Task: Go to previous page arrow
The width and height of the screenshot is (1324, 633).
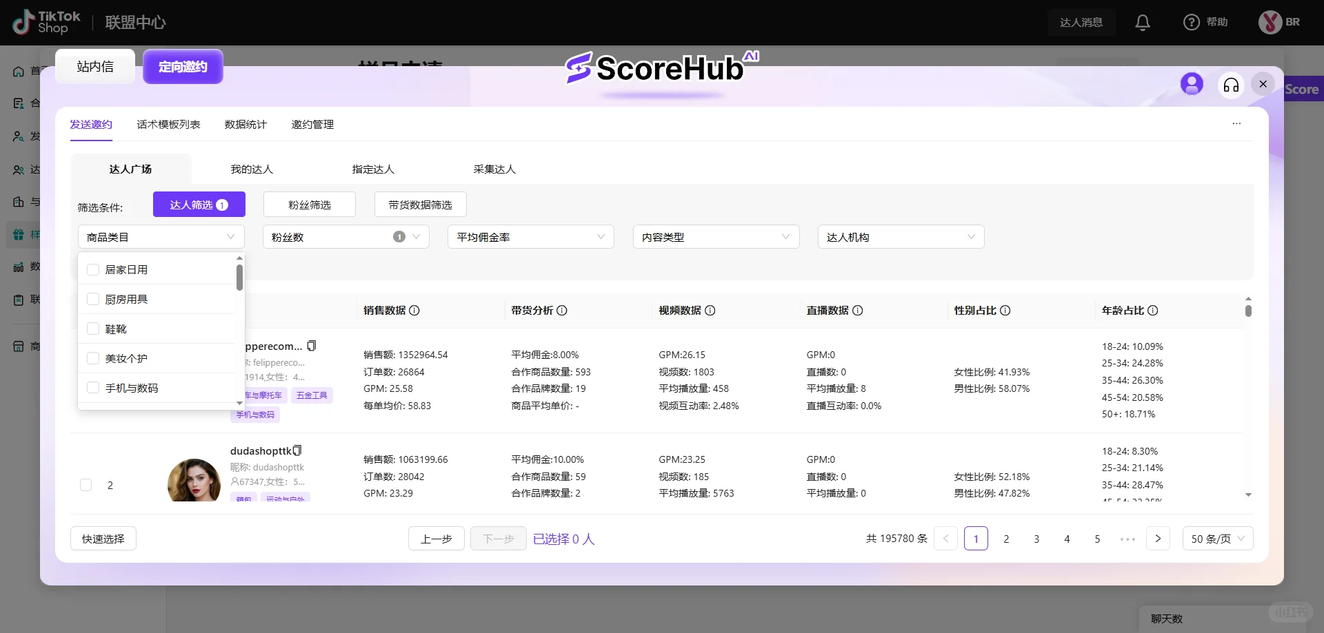Action: click(x=946, y=539)
